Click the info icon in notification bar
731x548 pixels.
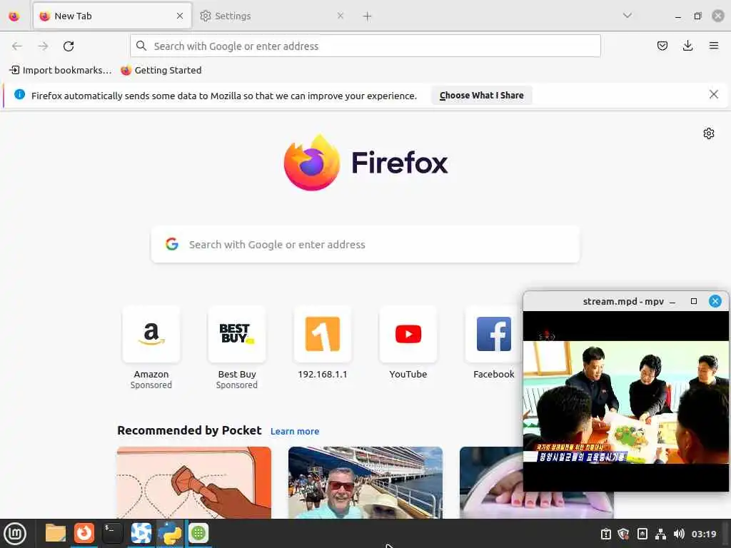19,95
